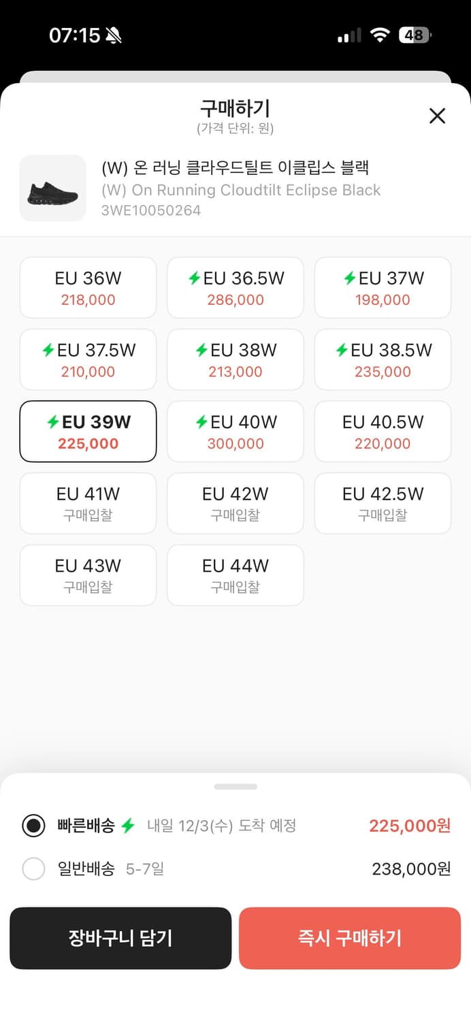Open purchase bid for EU 42.5W
The width and height of the screenshot is (471, 1021).
[x=383, y=504]
